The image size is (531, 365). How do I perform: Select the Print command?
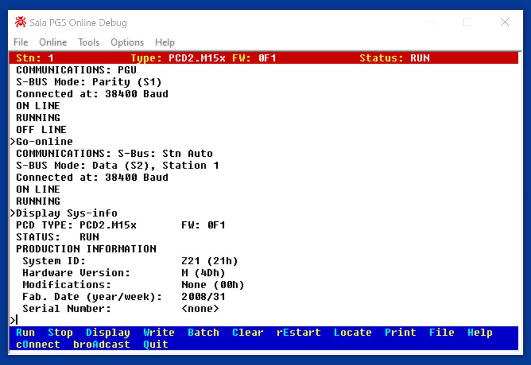(400, 332)
